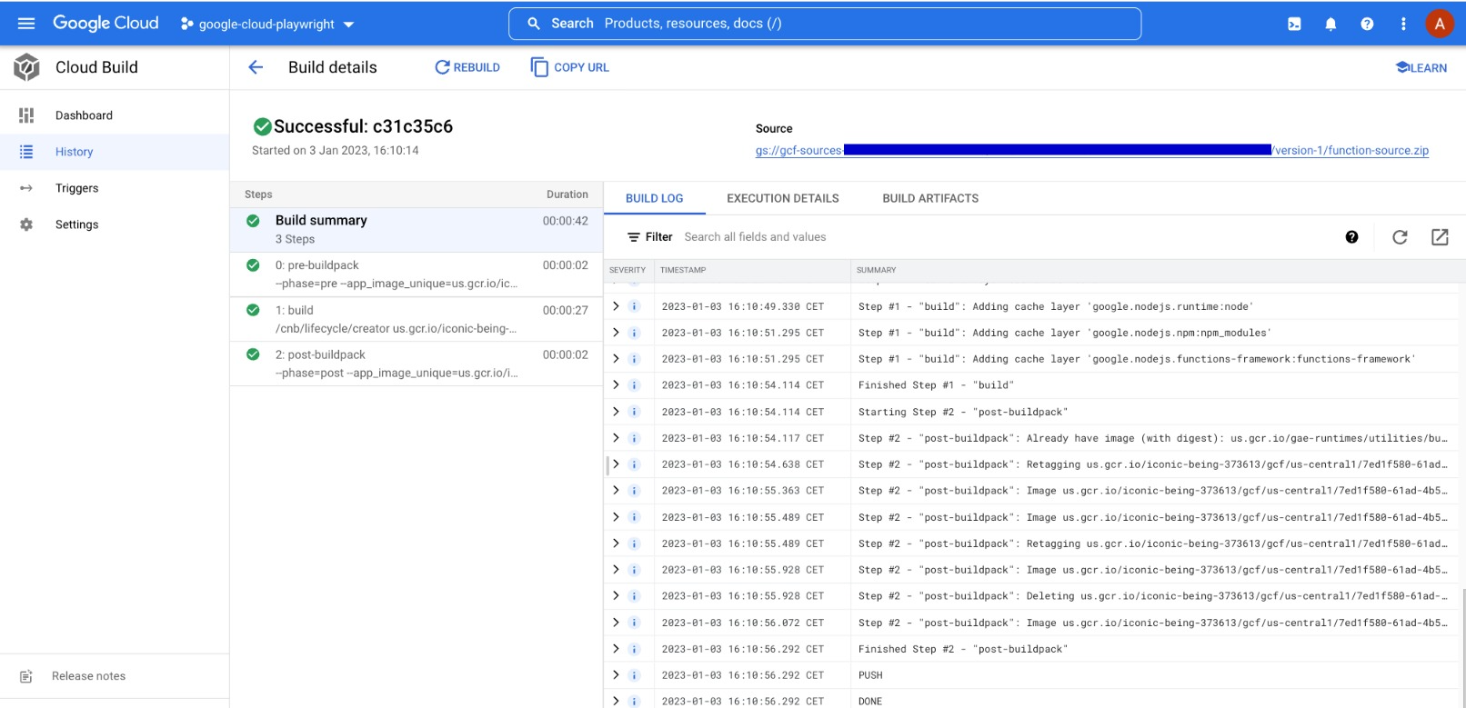Expand the Deleting us.gcr.io log row
1466x708 pixels.
click(616, 596)
